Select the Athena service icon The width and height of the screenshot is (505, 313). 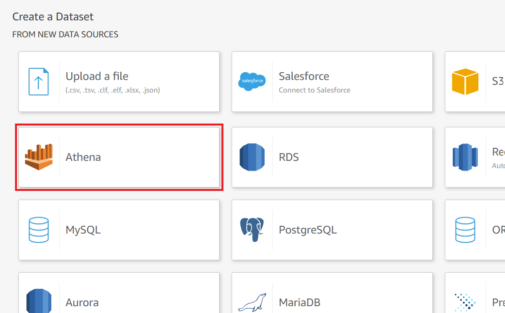pos(39,156)
